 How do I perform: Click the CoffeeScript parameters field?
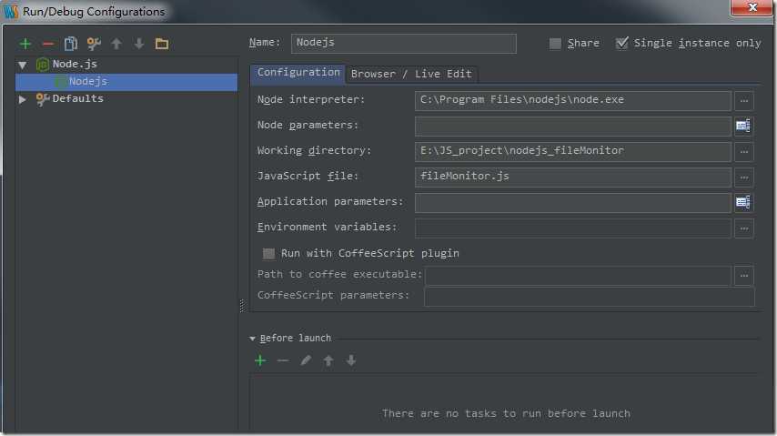pyautogui.click(x=590, y=297)
